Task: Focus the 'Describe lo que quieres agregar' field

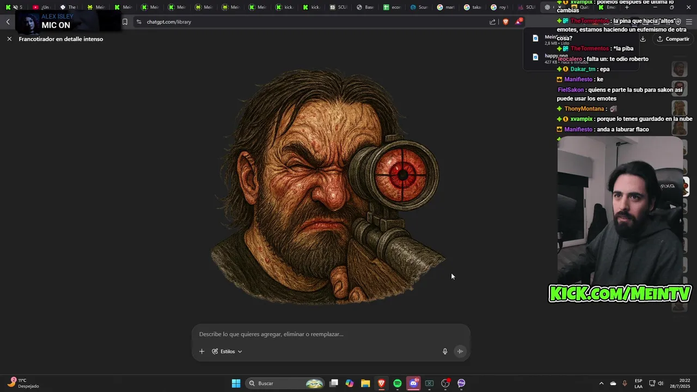Action: [x=331, y=334]
